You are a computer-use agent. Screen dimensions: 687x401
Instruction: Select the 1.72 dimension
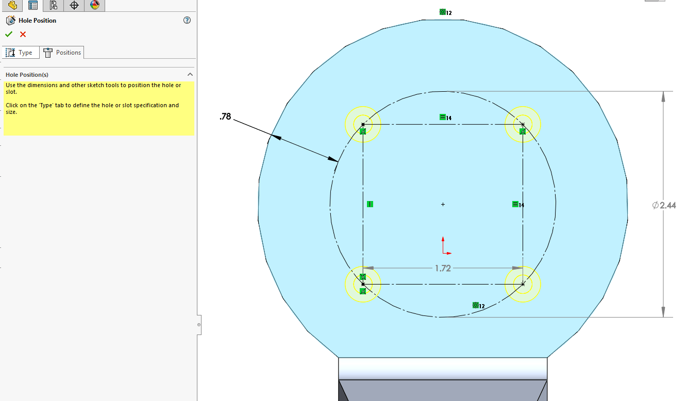[x=443, y=268]
